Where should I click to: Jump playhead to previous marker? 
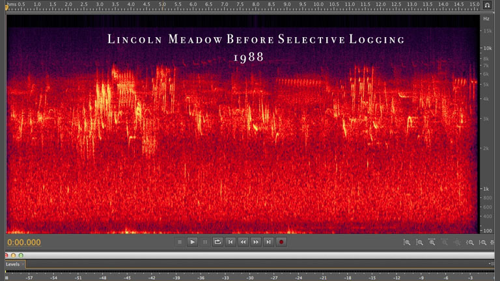(230, 242)
